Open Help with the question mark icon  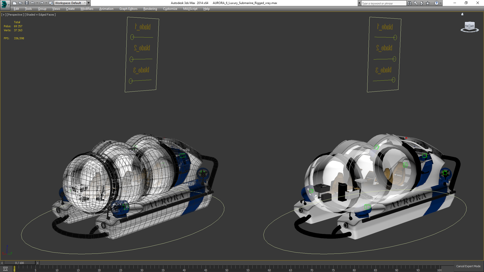[x=436, y=3]
